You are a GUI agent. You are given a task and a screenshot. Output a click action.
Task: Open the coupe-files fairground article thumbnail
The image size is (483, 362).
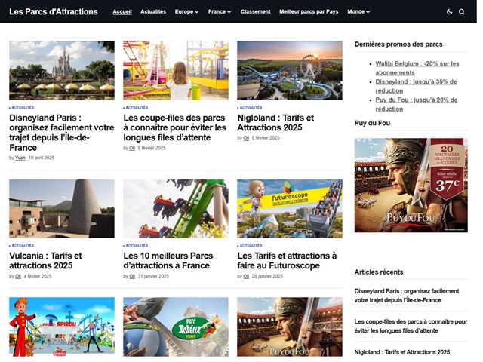[x=176, y=70]
